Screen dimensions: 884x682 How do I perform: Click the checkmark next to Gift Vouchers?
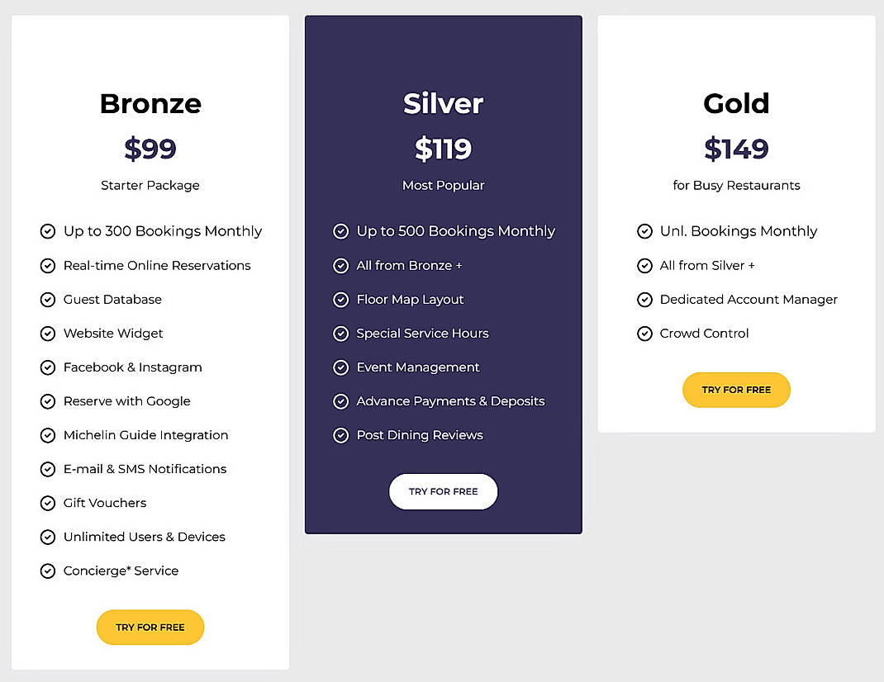[48, 503]
